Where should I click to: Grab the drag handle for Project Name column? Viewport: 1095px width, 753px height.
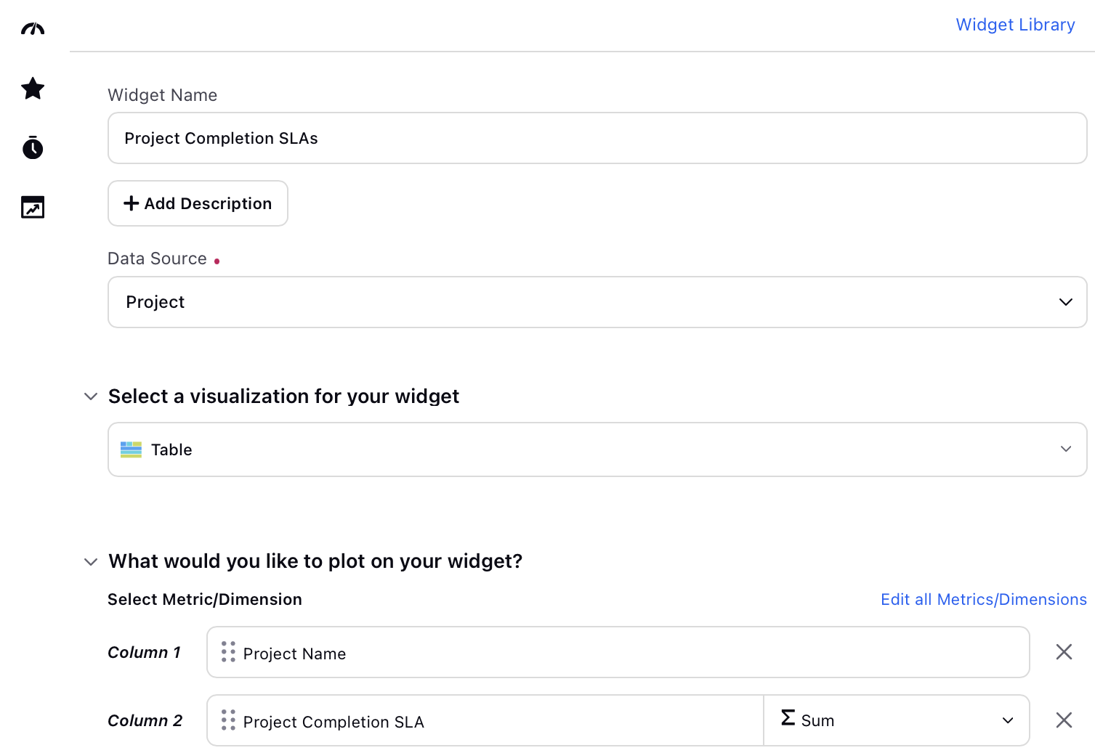[x=228, y=652]
